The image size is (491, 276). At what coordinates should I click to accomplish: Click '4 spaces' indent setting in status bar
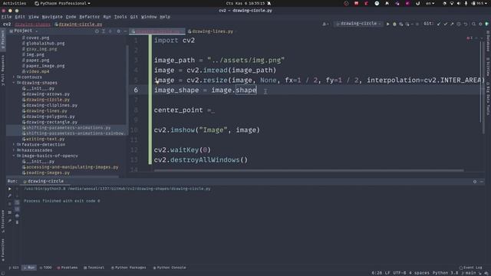(x=420, y=273)
